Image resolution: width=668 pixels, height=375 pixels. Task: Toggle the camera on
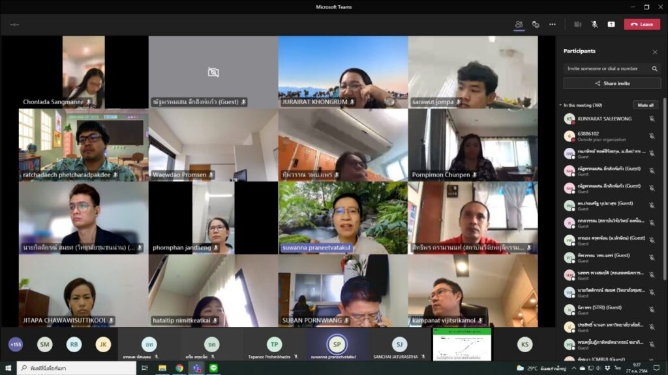[577, 24]
